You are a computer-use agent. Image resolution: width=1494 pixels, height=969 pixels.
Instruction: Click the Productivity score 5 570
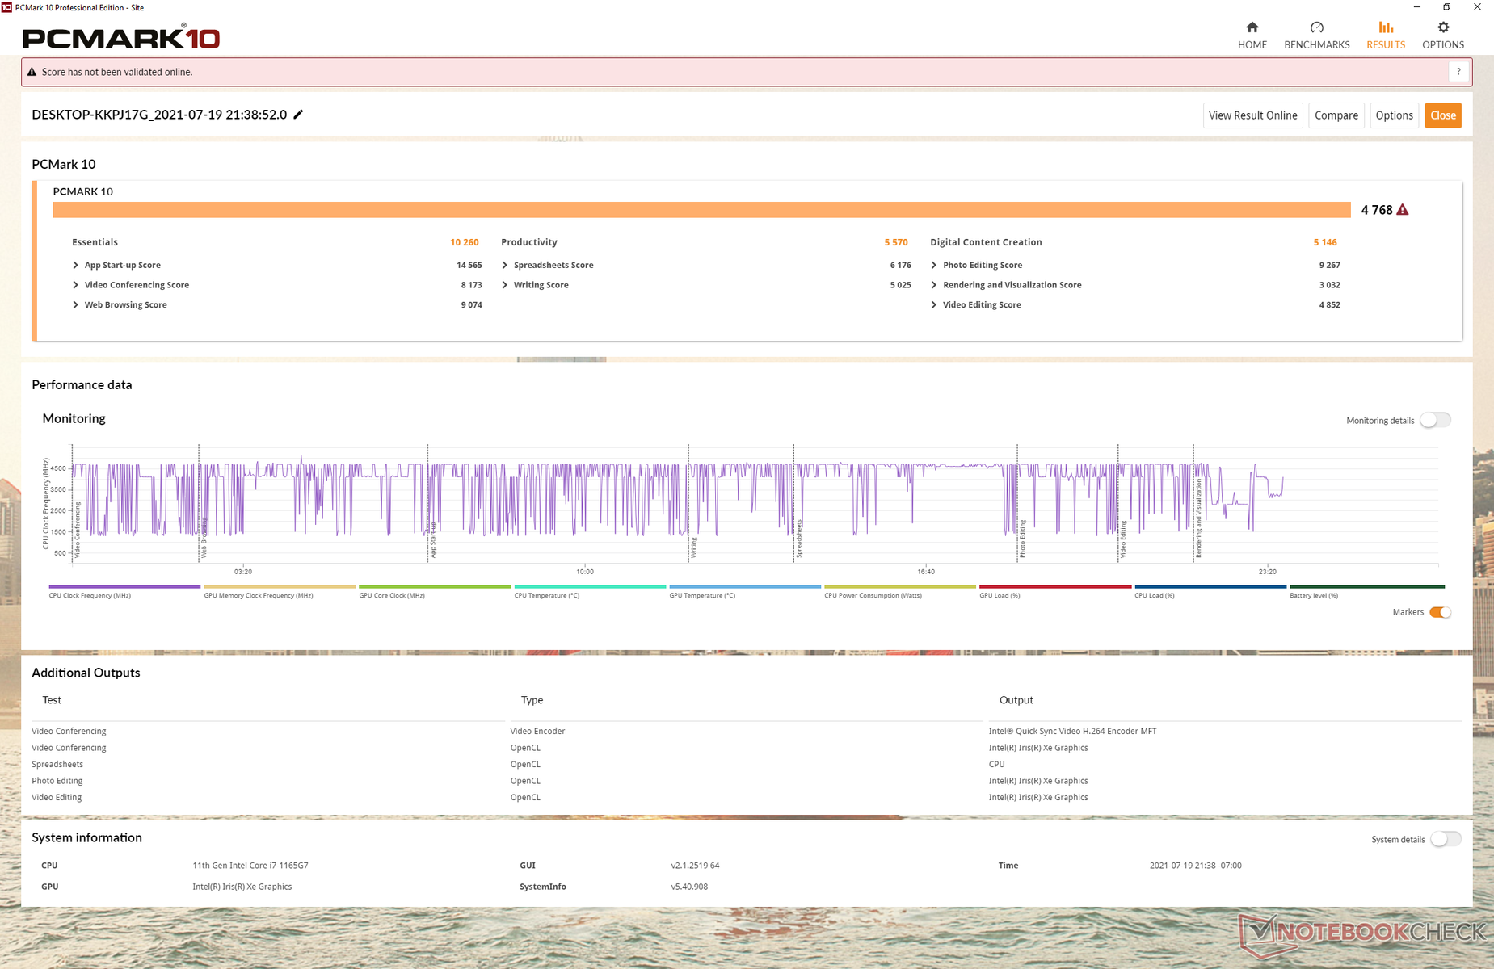pos(896,242)
